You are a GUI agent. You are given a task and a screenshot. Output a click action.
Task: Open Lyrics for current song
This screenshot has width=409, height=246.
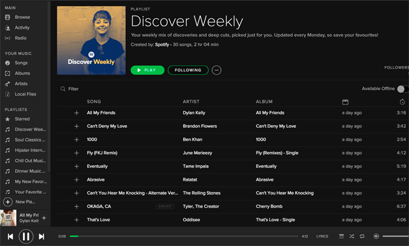tap(322, 236)
